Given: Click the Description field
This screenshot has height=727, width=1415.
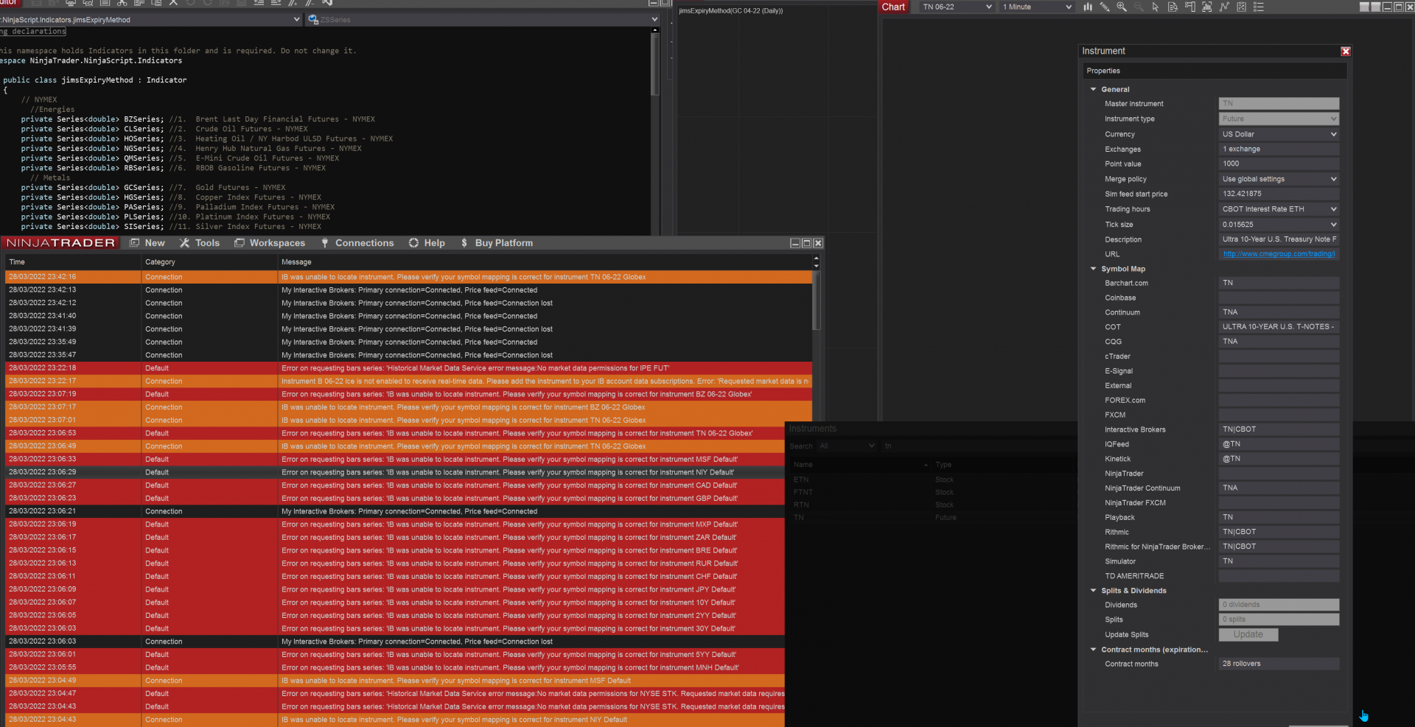Looking at the screenshot, I should [1279, 239].
